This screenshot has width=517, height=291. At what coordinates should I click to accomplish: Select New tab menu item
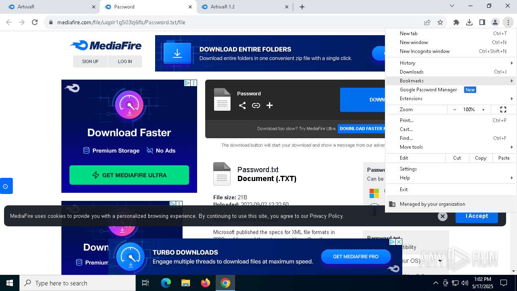[451, 34]
